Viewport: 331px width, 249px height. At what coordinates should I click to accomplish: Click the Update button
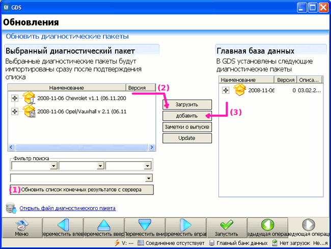point(187,138)
